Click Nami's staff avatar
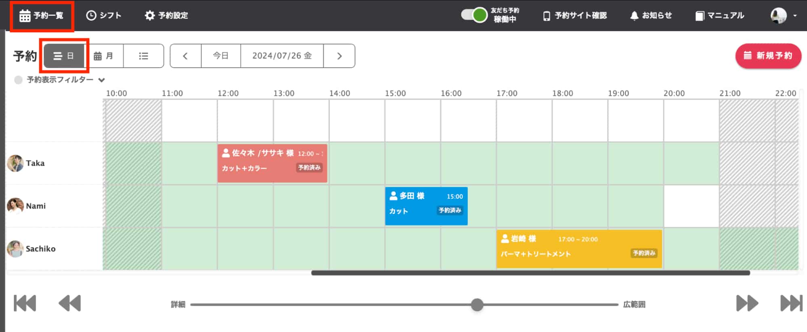Image resolution: width=807 pixels, height=332 pixels. (15, 206)
